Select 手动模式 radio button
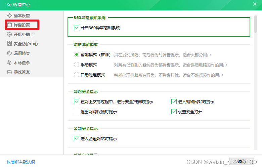Viewport: 262px width, 168px height. tap(77, 65)
